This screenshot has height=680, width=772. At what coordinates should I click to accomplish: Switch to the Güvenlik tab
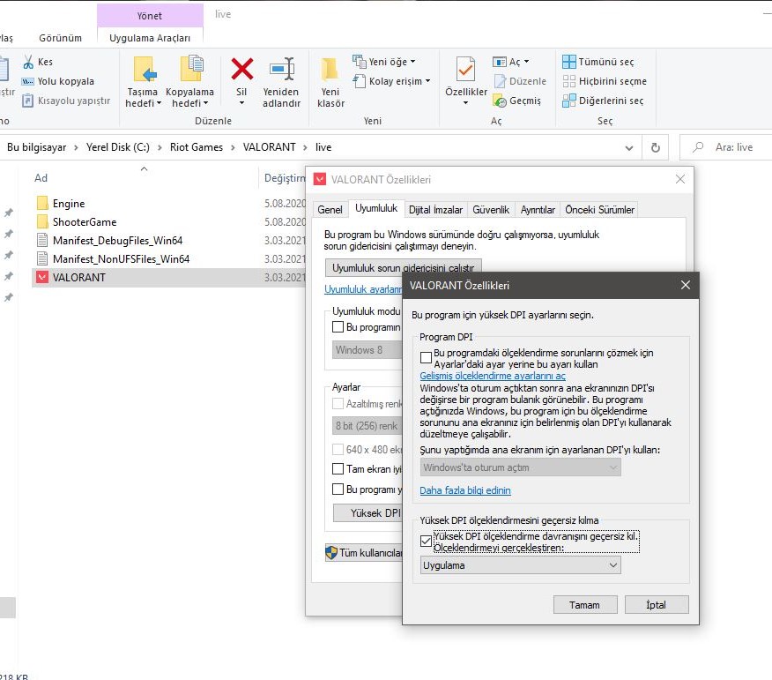coord(491,210)
